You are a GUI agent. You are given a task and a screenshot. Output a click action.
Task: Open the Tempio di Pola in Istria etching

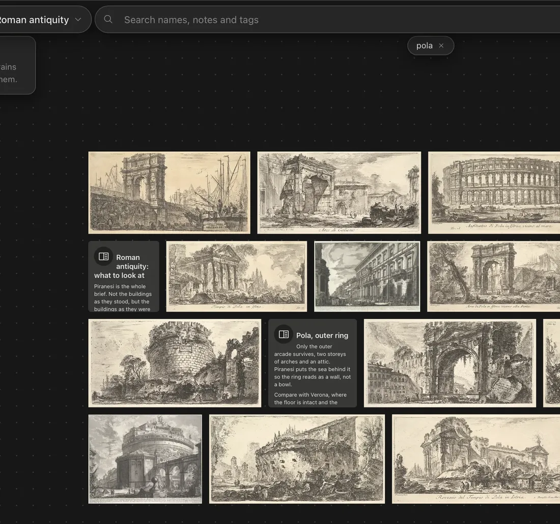236,276
